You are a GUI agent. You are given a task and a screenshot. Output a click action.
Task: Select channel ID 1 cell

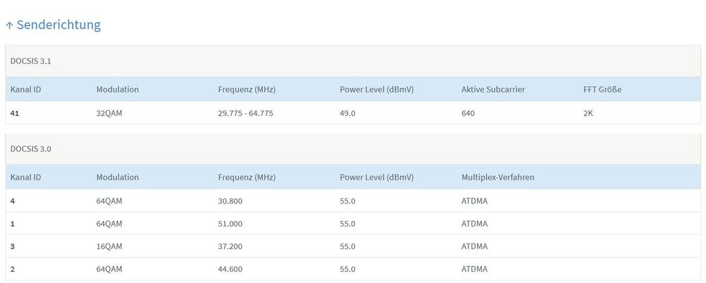[13, 224]
